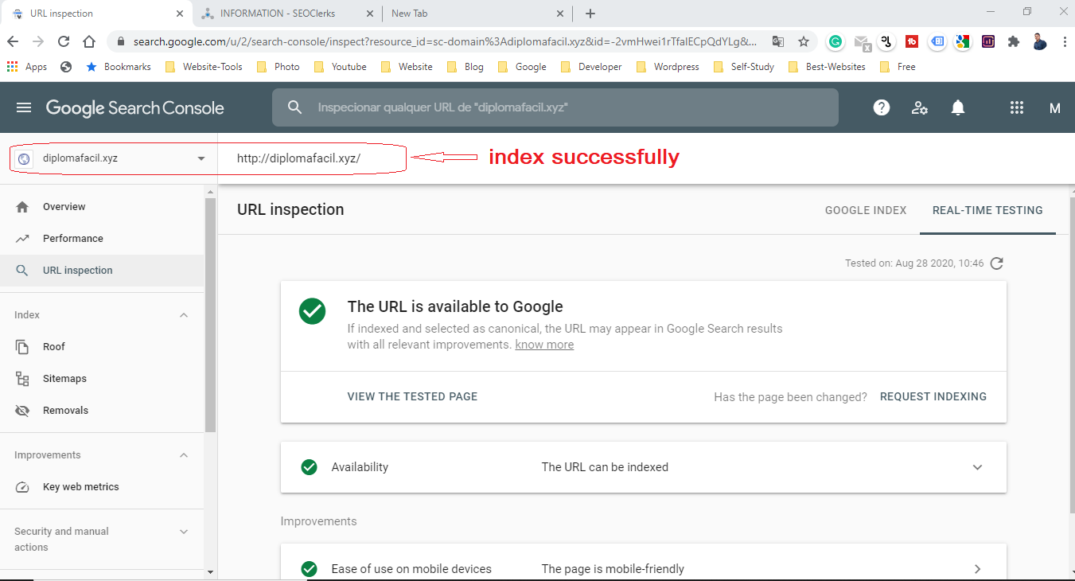Click the manage users and permissions icon
The image size is (1075, 581).
coord(919,107)
